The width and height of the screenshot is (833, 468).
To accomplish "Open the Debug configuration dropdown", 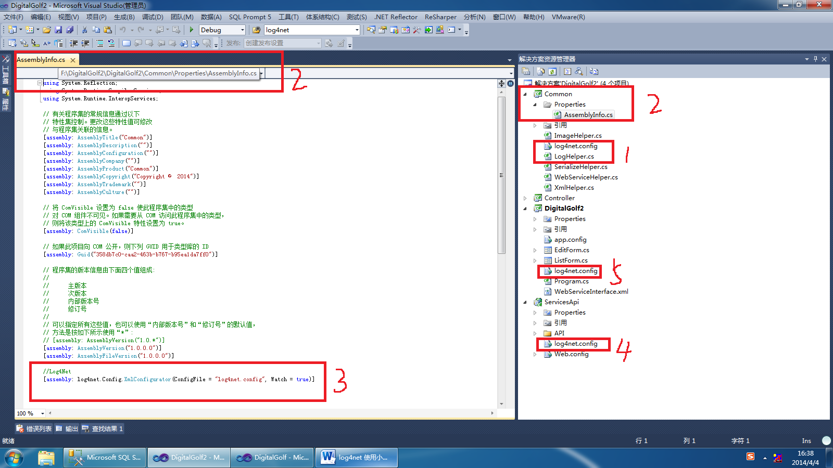I will coord(242,30).
